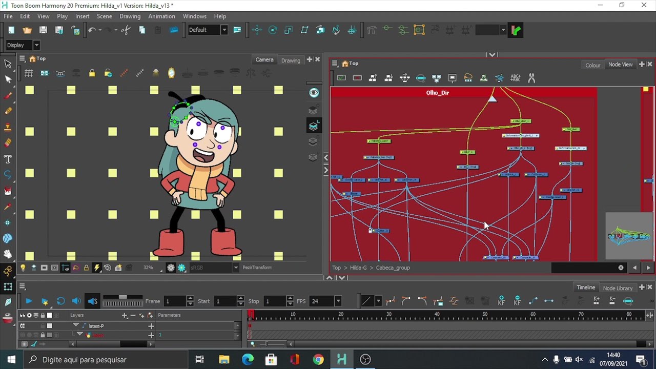The width and height of the screenshot is (656, 369).
Task: Click the clear search X in Node View
Action: tap(621, 268)
